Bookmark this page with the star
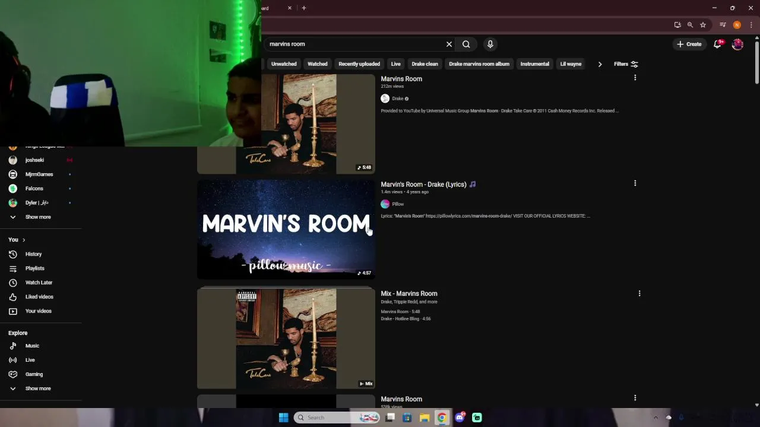The image size is (760, 427). coord(703,25)
